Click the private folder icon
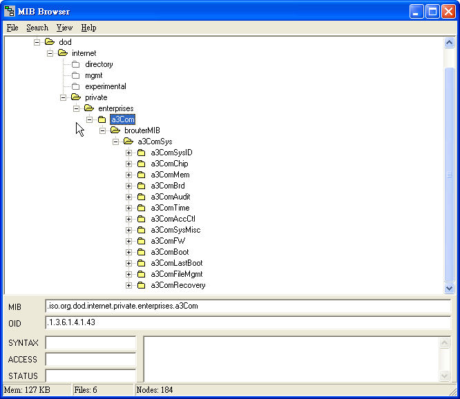Screen dimensions: 460x399 point(76,97)
